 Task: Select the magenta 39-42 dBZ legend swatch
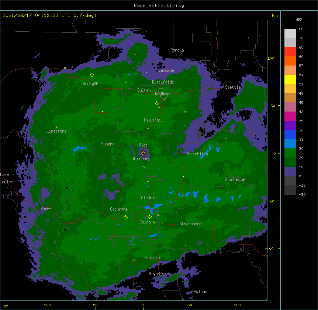tap(290, 116)
